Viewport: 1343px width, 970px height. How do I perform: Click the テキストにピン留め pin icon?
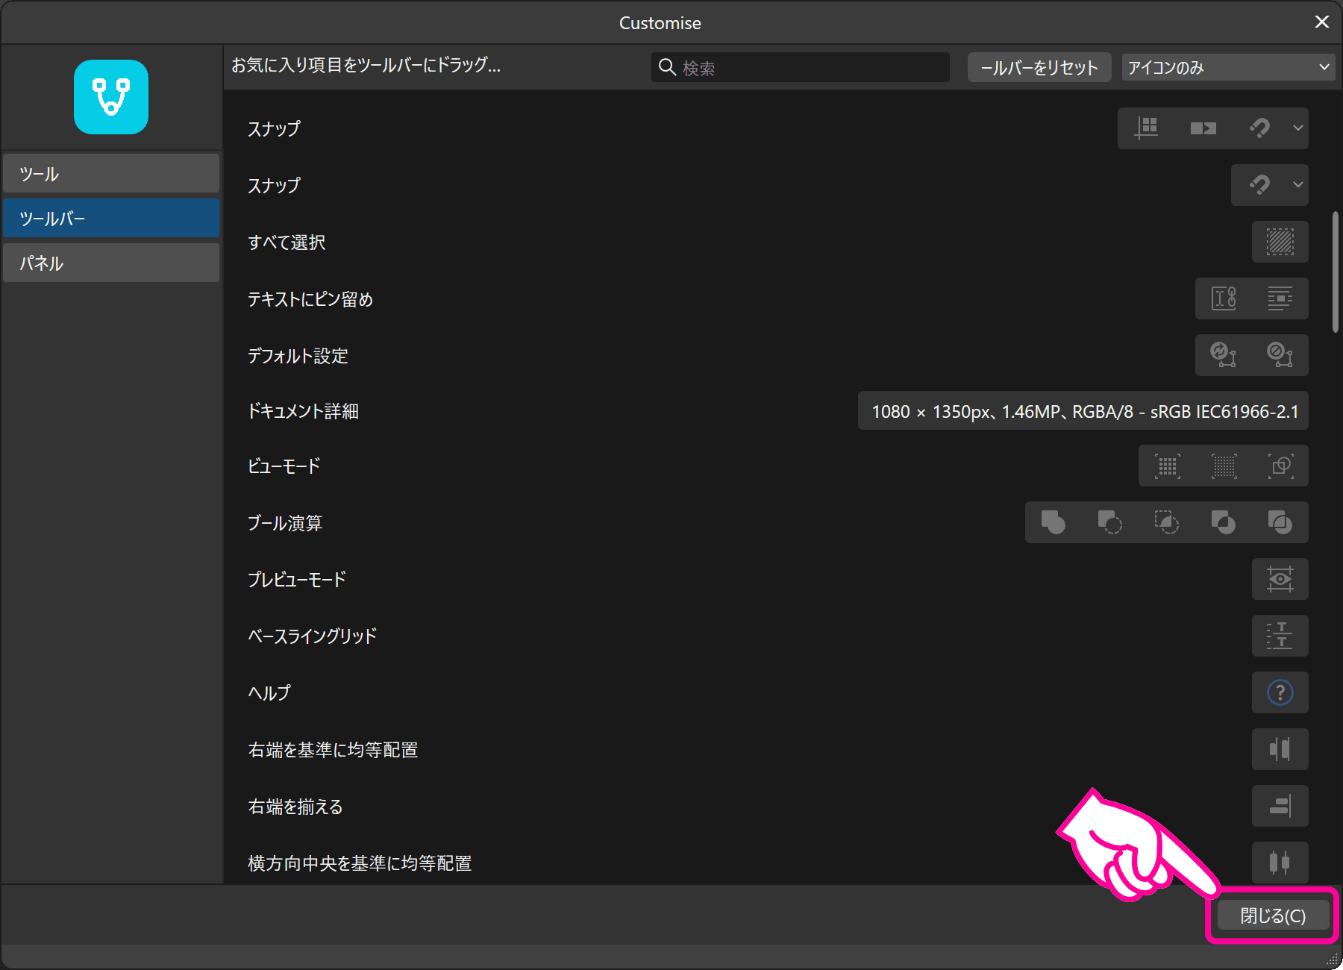pyautogui.click(x=1224, y=298)
